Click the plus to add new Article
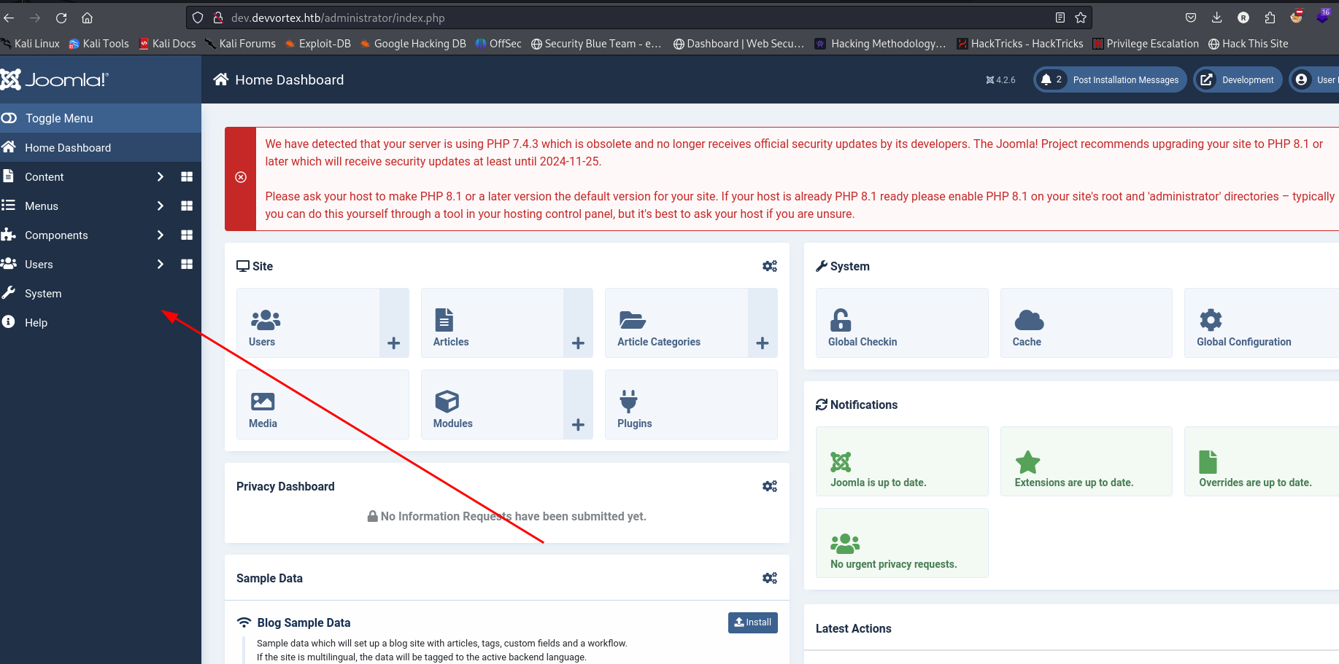Viewport: 1339px width, 664px height. tap(578, 343)
